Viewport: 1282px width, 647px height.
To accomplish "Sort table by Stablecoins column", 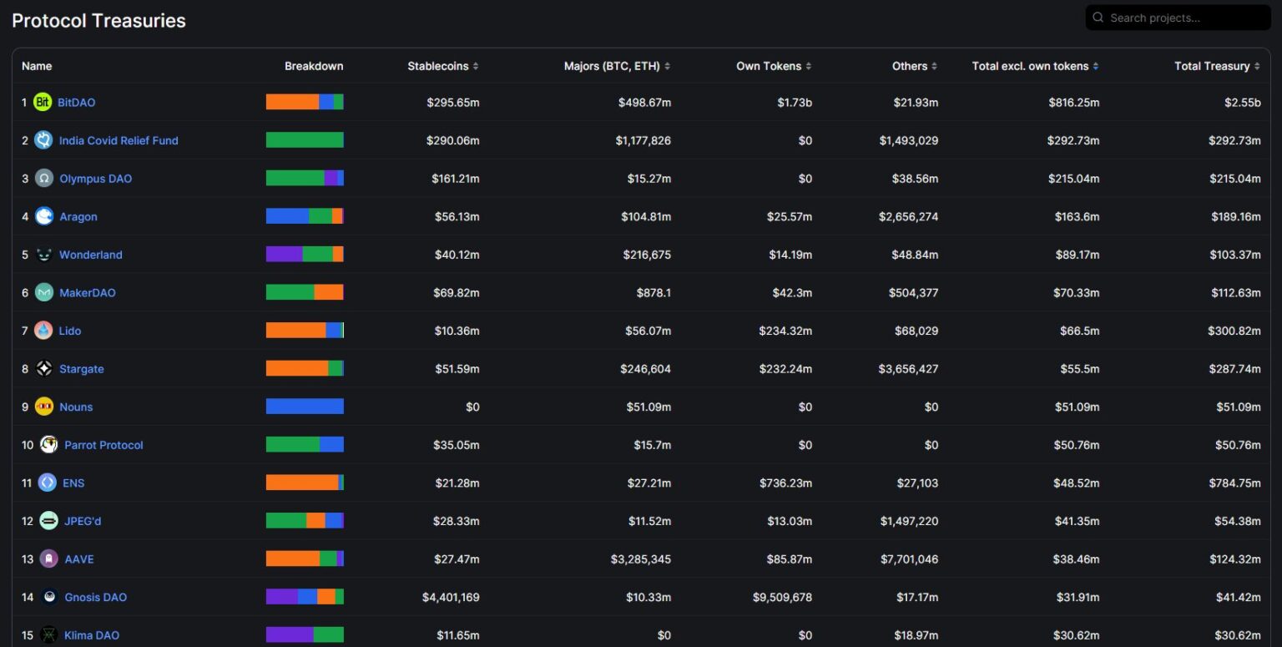I will click(x=442, y=66).
